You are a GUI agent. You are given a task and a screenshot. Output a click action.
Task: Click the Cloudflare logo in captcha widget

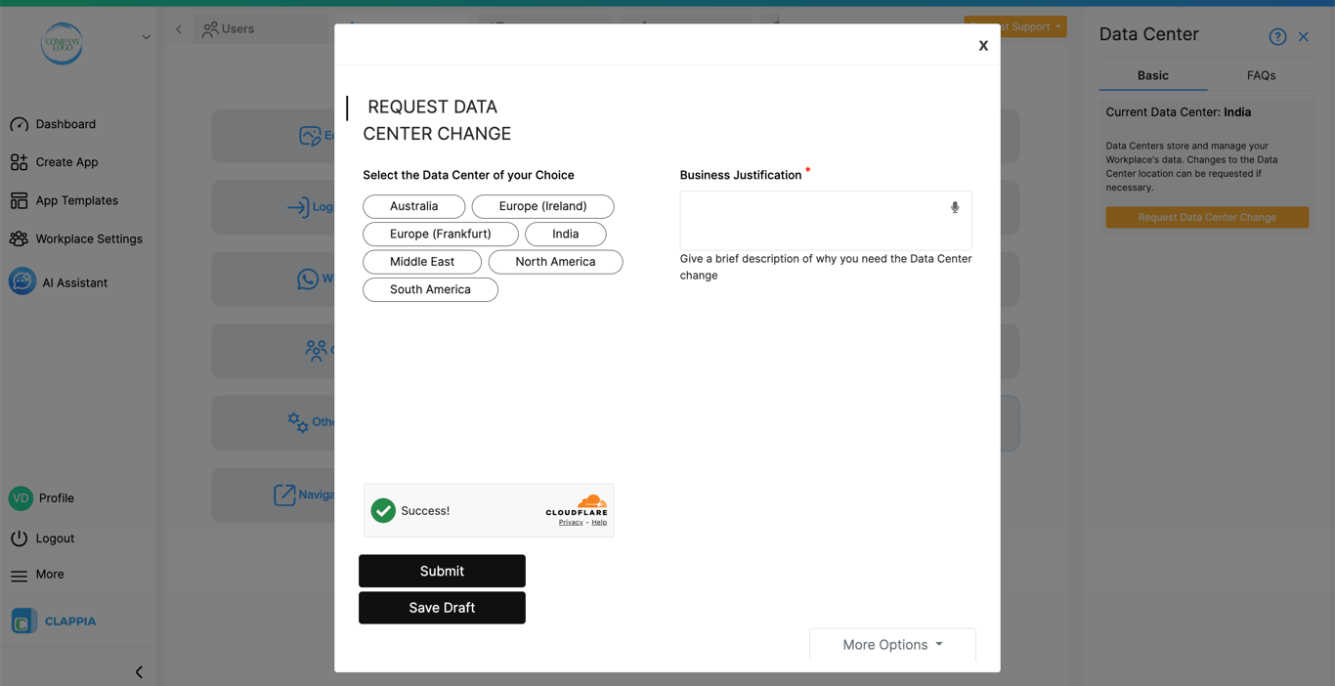pos(577,505)
